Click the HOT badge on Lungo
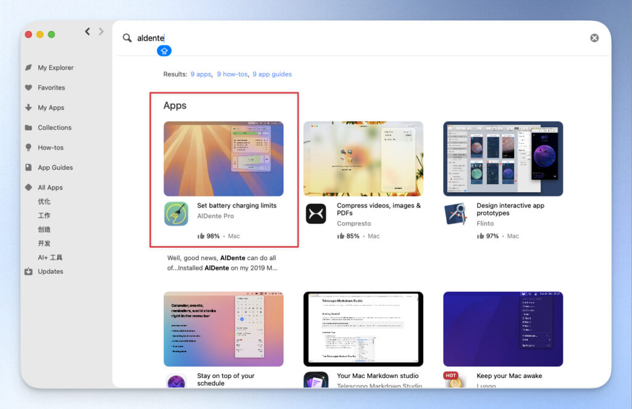Screen dimensions: 632x409 pos(451,376)
